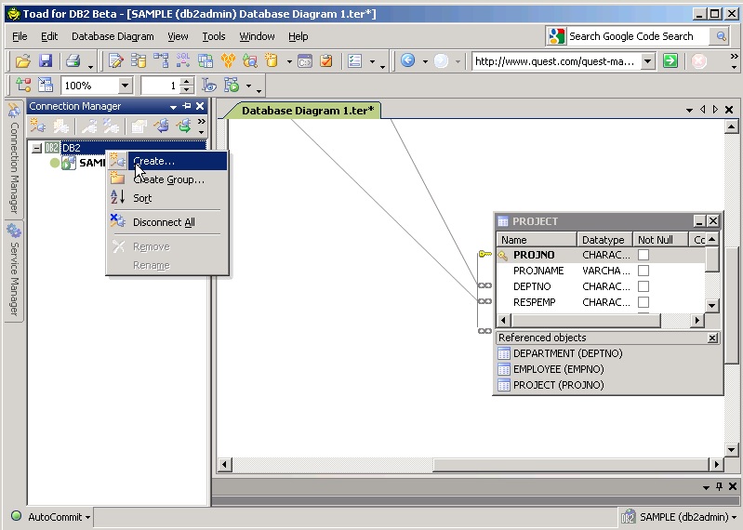Open the Database Diagram menu
743x530 pixels.
113,36
